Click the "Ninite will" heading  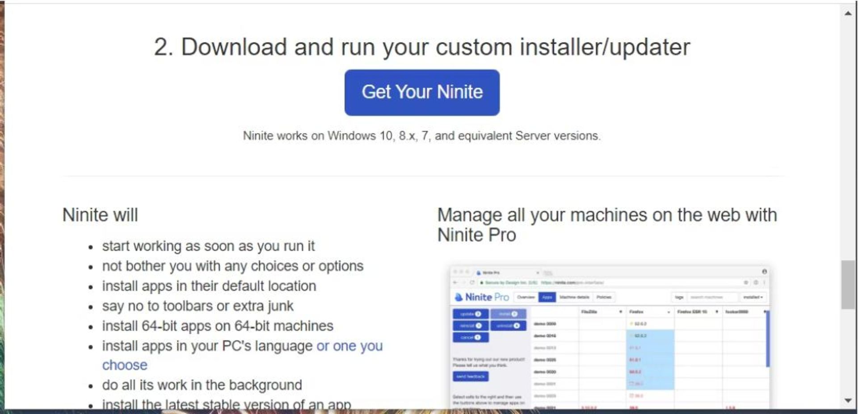click(x=100, y=215)
